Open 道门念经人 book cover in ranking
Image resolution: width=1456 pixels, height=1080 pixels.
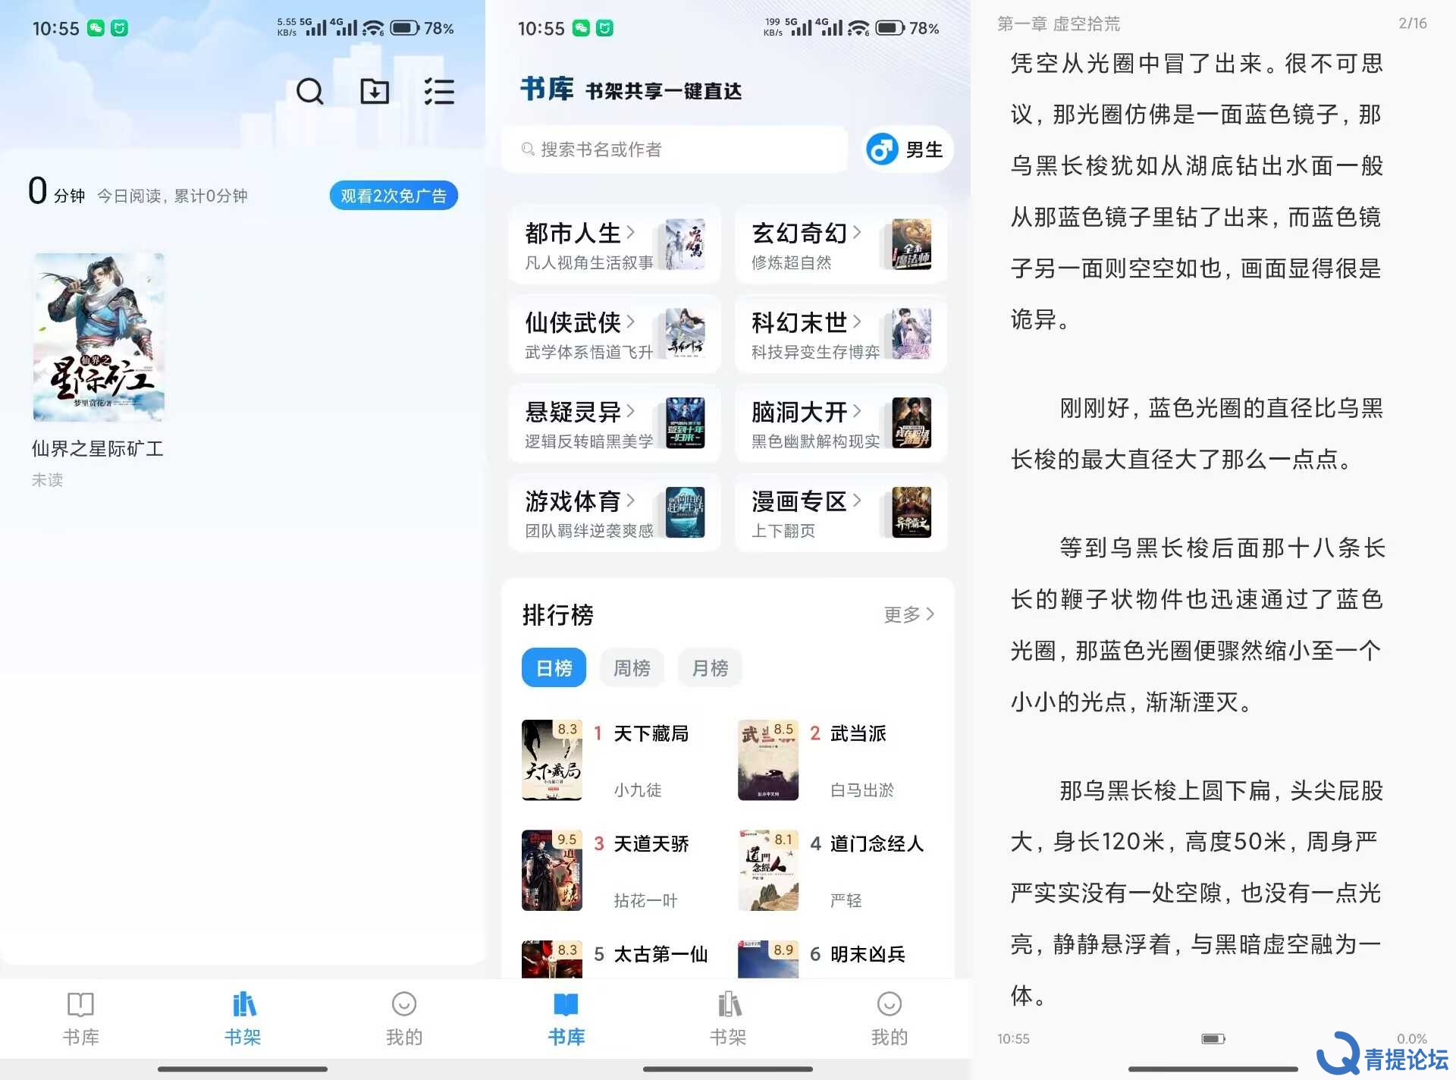[x=768, y=871]
